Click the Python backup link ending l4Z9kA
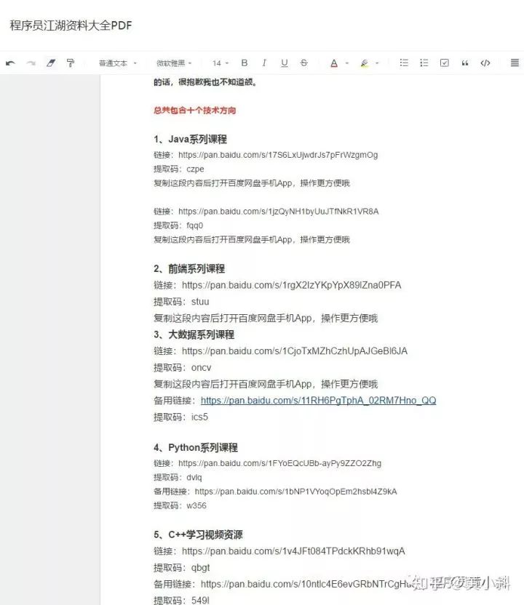The width and height of the screenshot is (524, 605). click(x=295, y=492)
